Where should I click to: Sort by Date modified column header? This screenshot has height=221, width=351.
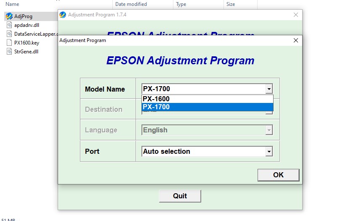click(x=131, y=4)
